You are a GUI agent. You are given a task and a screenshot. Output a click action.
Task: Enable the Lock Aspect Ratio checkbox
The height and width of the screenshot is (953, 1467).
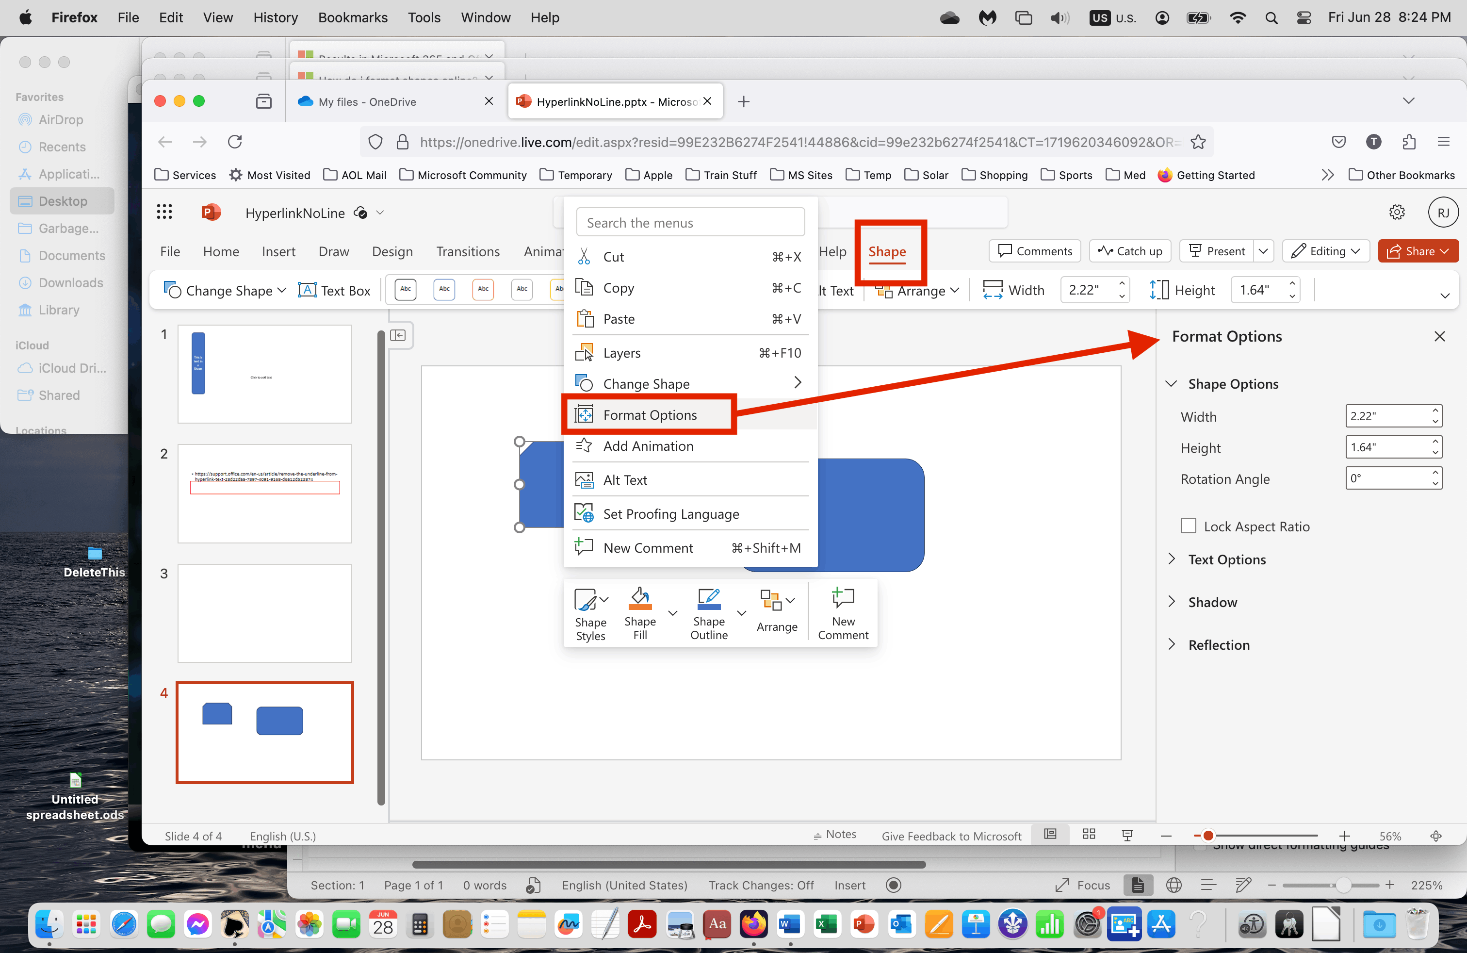tap(1189, 526)
